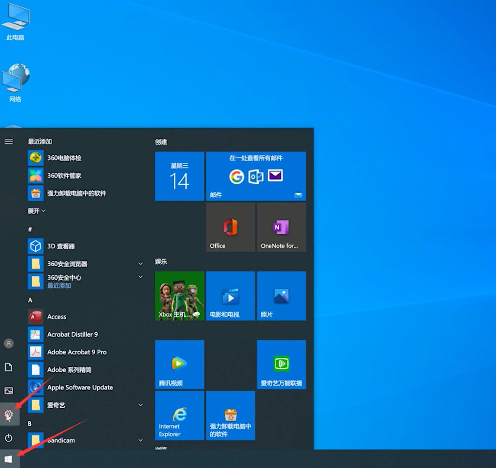Open the user account icon

[x=9, y=343]
